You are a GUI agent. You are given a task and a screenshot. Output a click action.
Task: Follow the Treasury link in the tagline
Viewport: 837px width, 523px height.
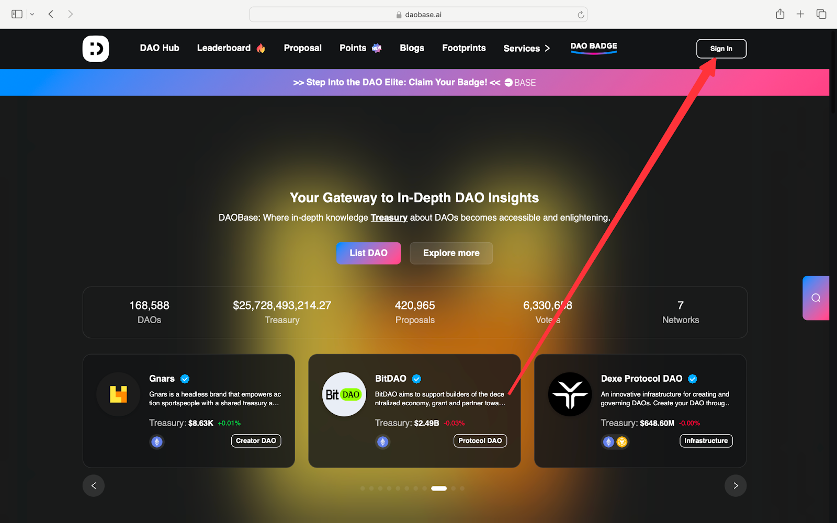[x=389, y=218]
